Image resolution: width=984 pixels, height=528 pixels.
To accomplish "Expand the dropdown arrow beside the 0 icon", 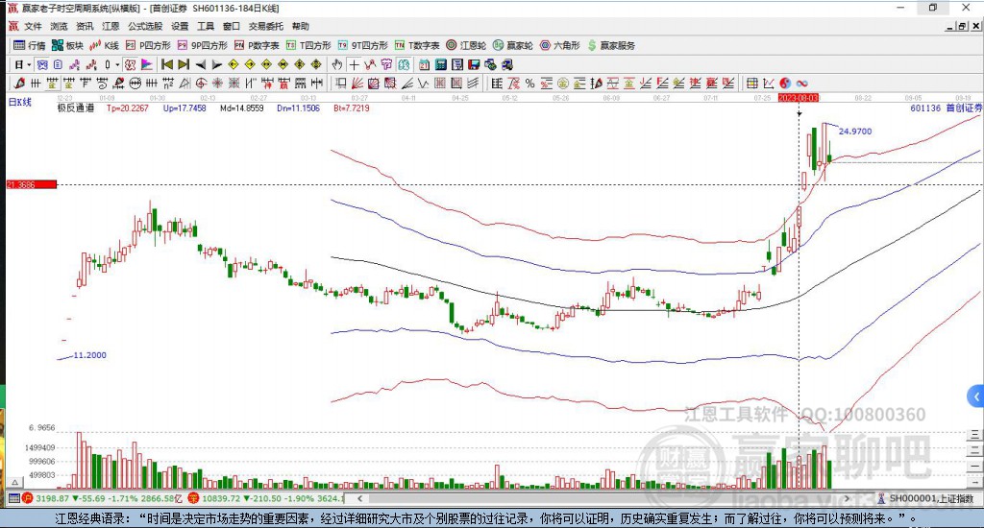I will pyautogui.click(x=117, y=64).
